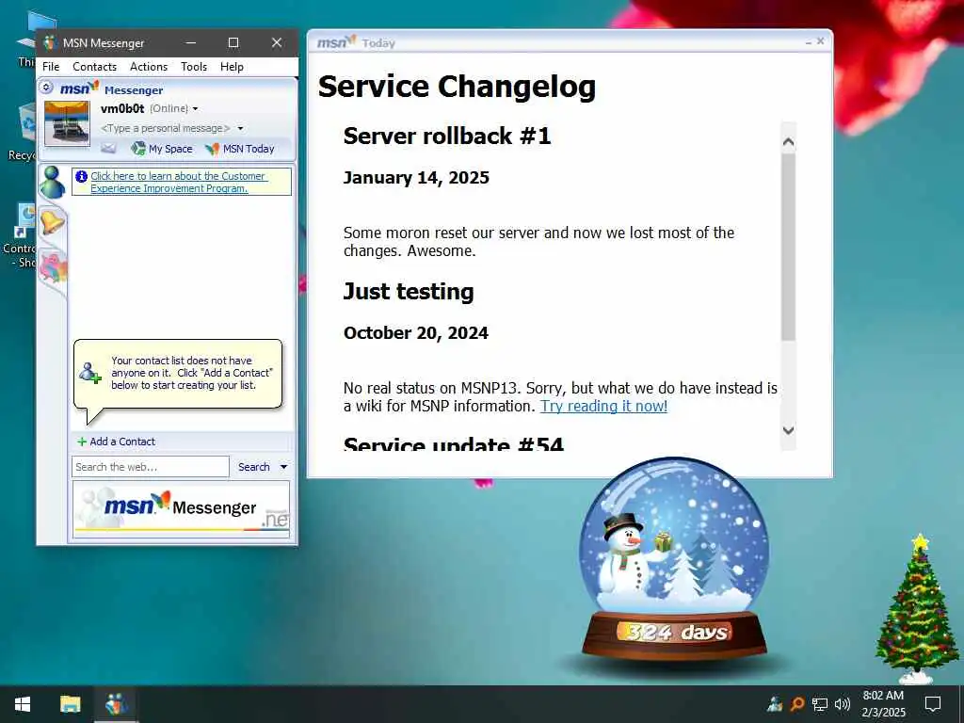Open the Customer Experience Improvement Program link

click(x=178, y=182)
